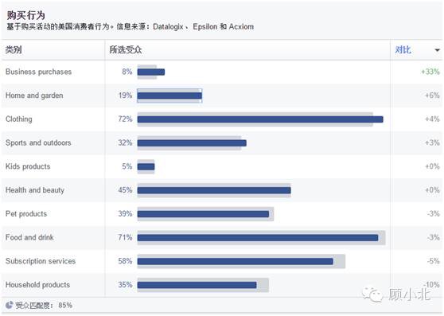444x316 pixels.
Task: Click the 对比 column header
Action: tap(403, 50)
